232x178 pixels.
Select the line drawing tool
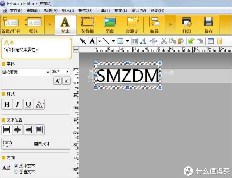[106, 41]
